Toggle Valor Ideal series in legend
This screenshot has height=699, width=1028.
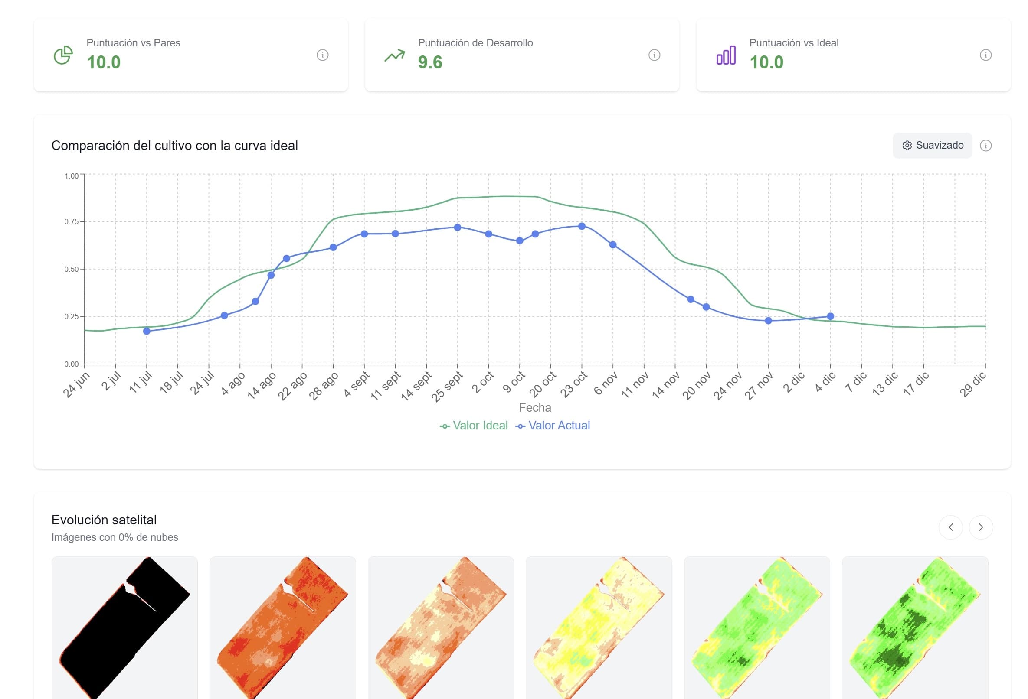point(474,426)
